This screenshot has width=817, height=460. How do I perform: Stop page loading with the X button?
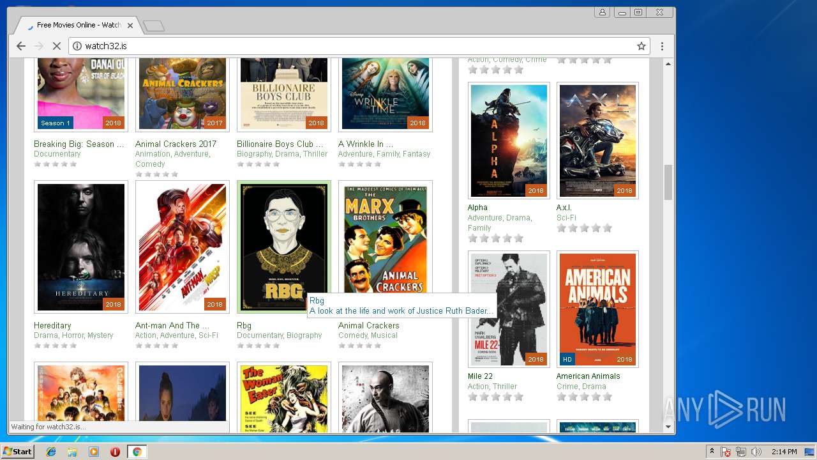[56, 46]
